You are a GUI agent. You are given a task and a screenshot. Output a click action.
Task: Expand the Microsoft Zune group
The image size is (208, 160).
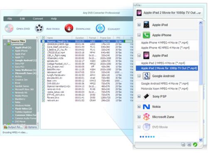click(x=139, y=117)
